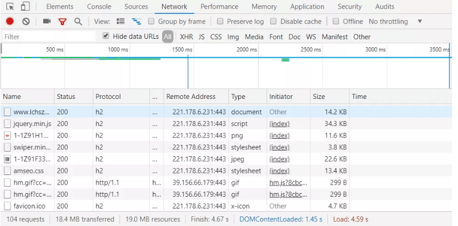Open the No throttling dropdown
Viewport: 458px width, 226px height.
coord(395,21)
